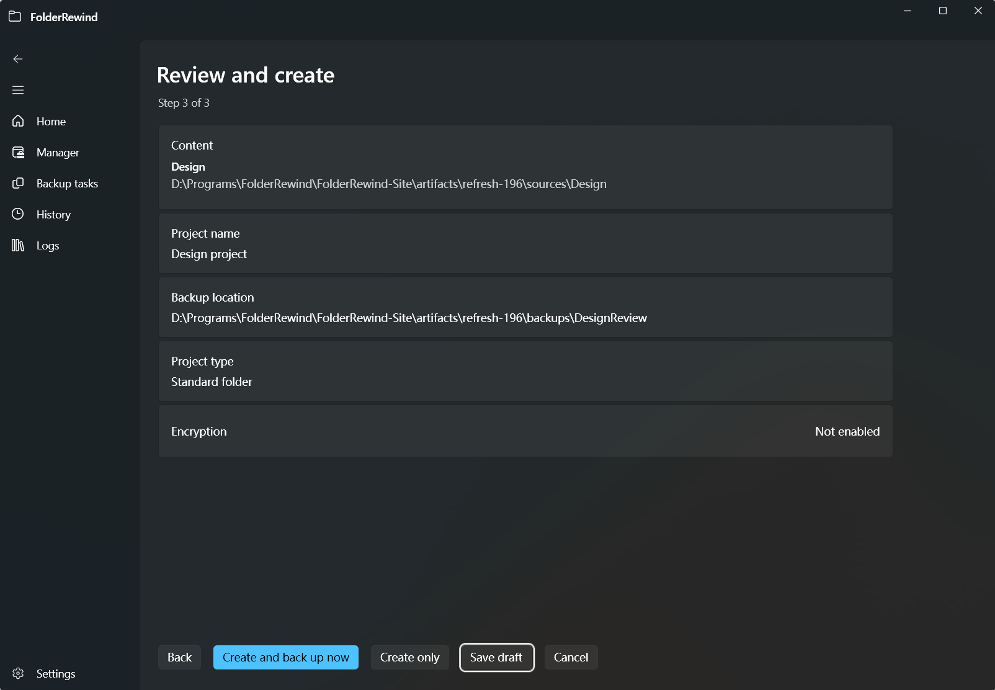
Task: Open the History section
Action: (x=69, y=215)
